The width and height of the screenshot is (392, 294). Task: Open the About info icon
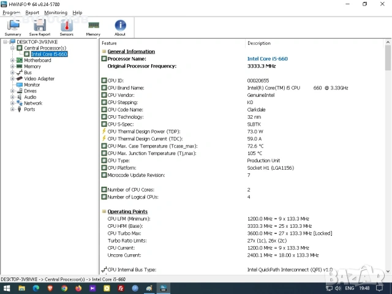click(x=120, y=28)
